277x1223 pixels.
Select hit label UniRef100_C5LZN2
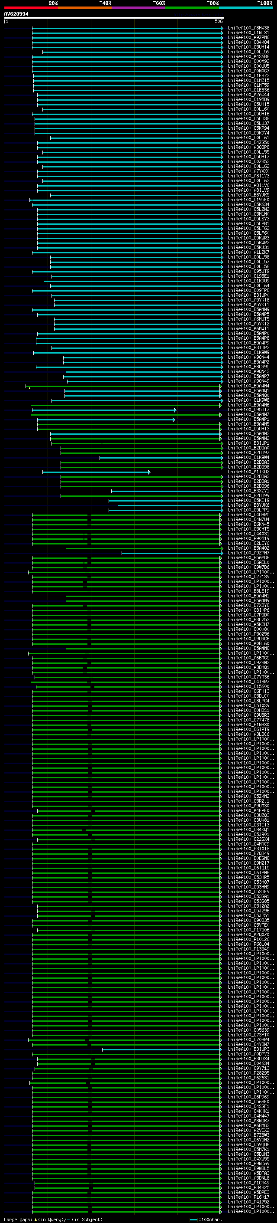[248, 210]
